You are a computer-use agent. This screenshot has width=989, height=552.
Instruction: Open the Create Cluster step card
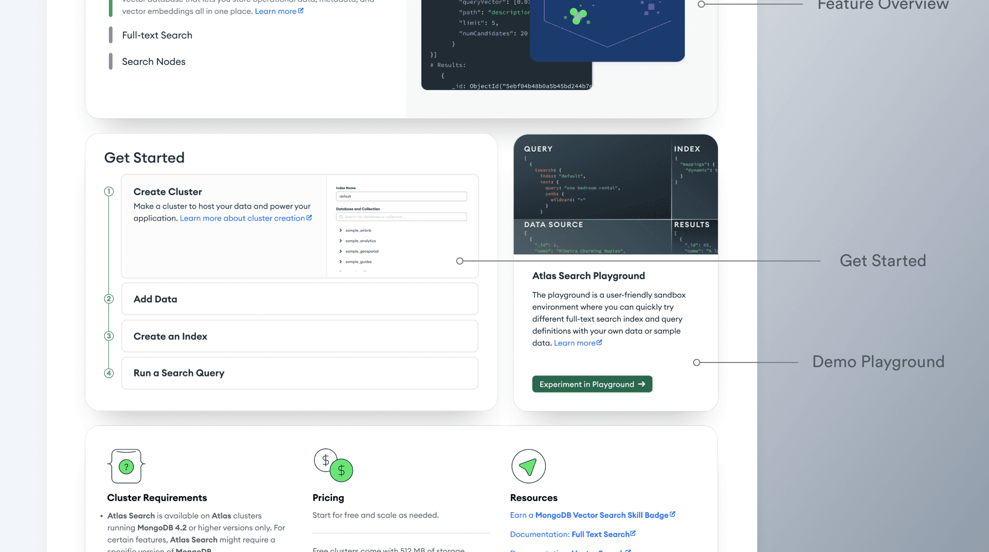pos(300,226)
